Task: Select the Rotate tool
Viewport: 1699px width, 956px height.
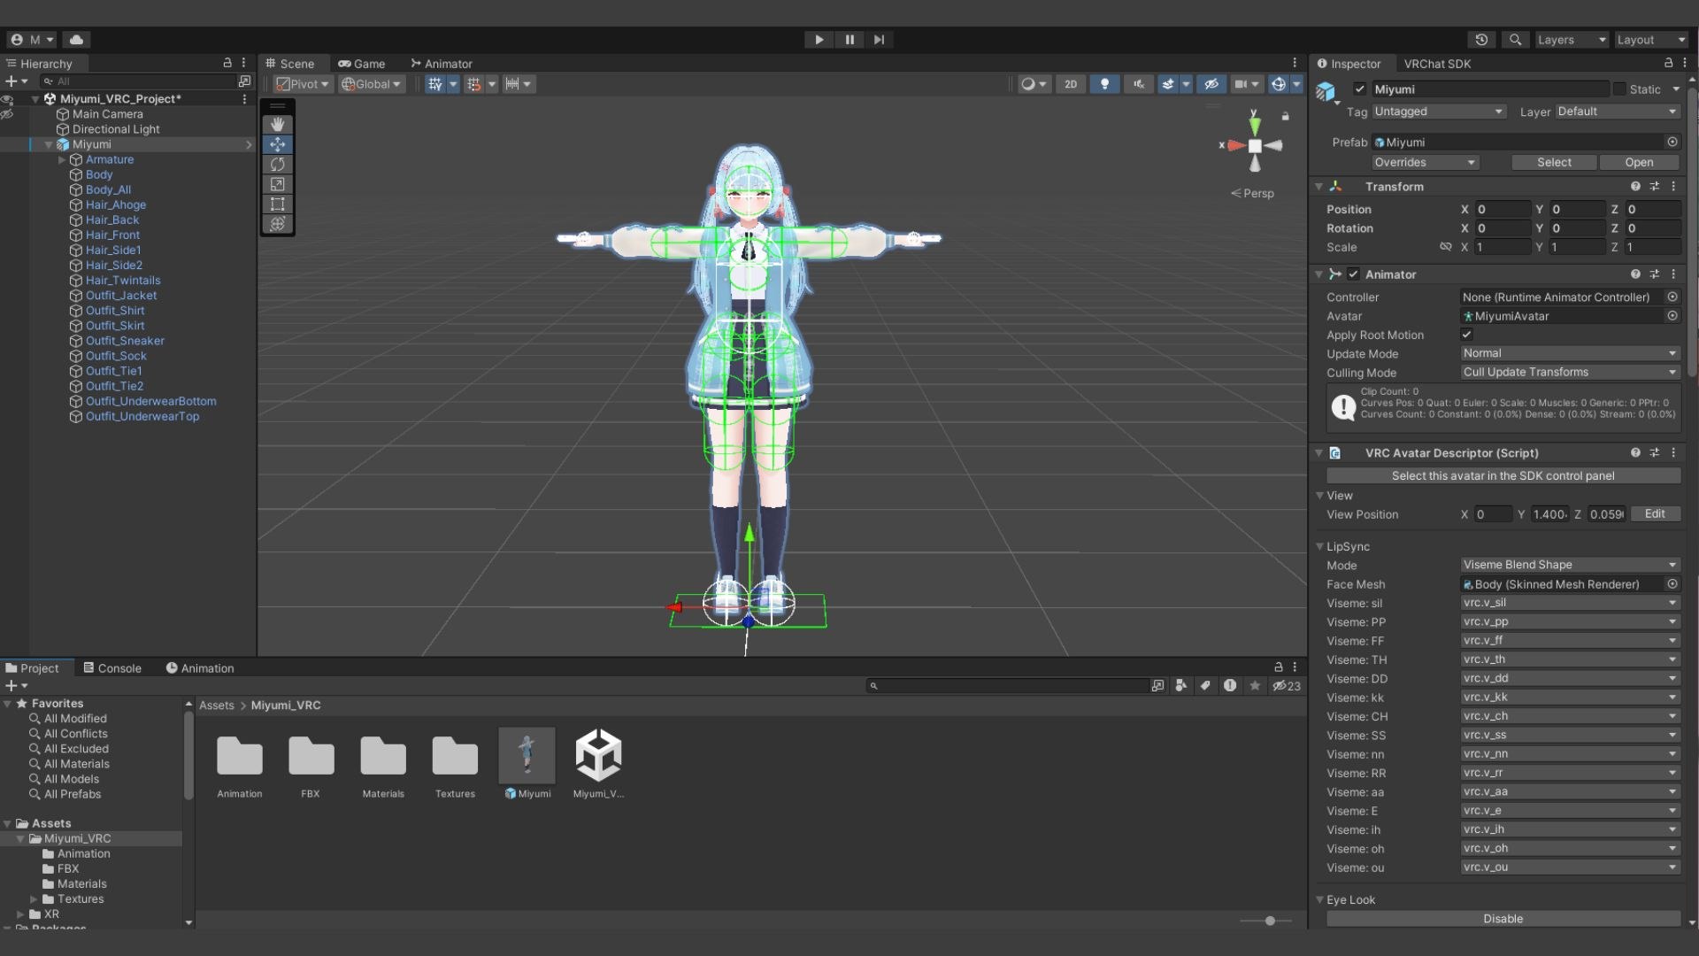Action: coord(278,165)
